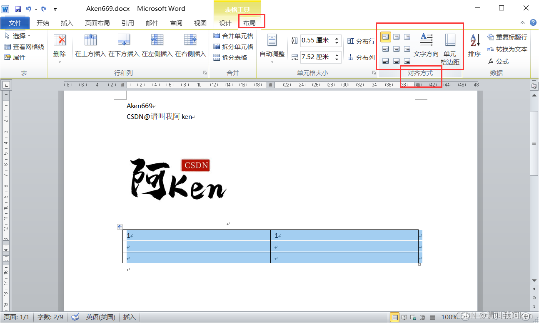Open the 自动调整 autofit dropdown
The height and width of the screenshot is (323, 539).
click(x=272, y=49)
